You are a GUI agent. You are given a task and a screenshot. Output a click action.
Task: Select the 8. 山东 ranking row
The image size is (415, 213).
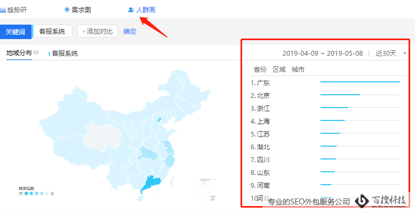coord(325,172)
